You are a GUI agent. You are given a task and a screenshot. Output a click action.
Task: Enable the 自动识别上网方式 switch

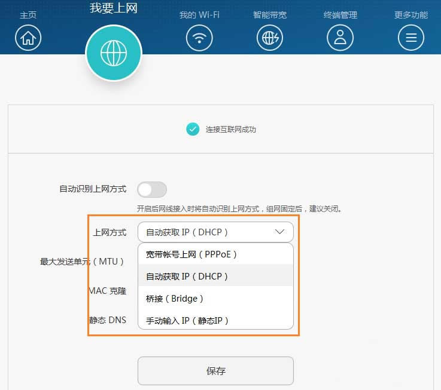coord(152,189)
